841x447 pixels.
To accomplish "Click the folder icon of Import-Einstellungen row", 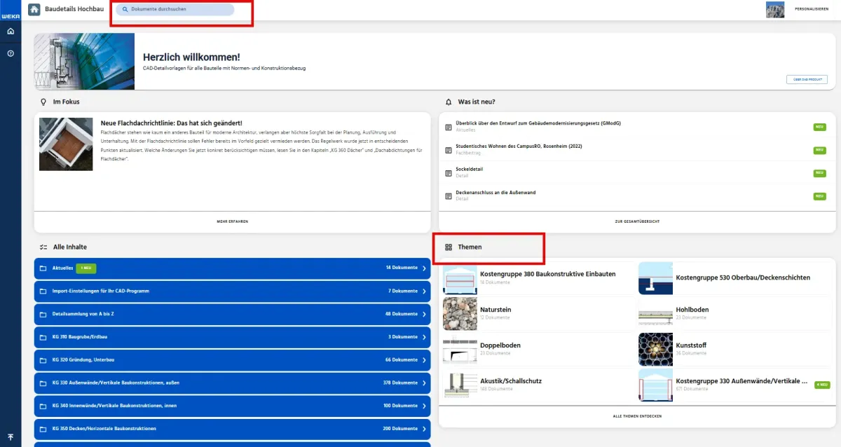I will [43, 291].
